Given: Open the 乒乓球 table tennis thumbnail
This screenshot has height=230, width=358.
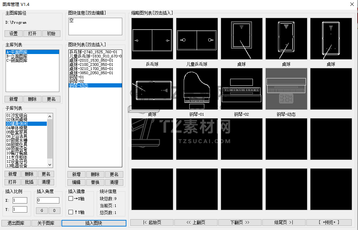Looking at the screenshot, I should coord(152,39).
